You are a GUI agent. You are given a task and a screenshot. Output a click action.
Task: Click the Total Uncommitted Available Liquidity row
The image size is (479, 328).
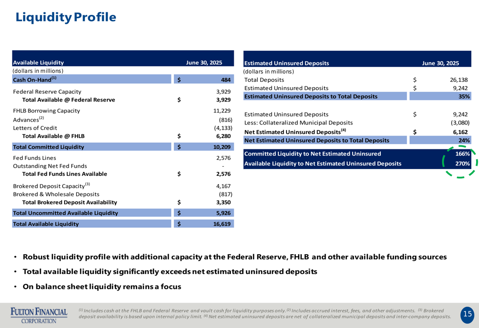coord(123,213)
